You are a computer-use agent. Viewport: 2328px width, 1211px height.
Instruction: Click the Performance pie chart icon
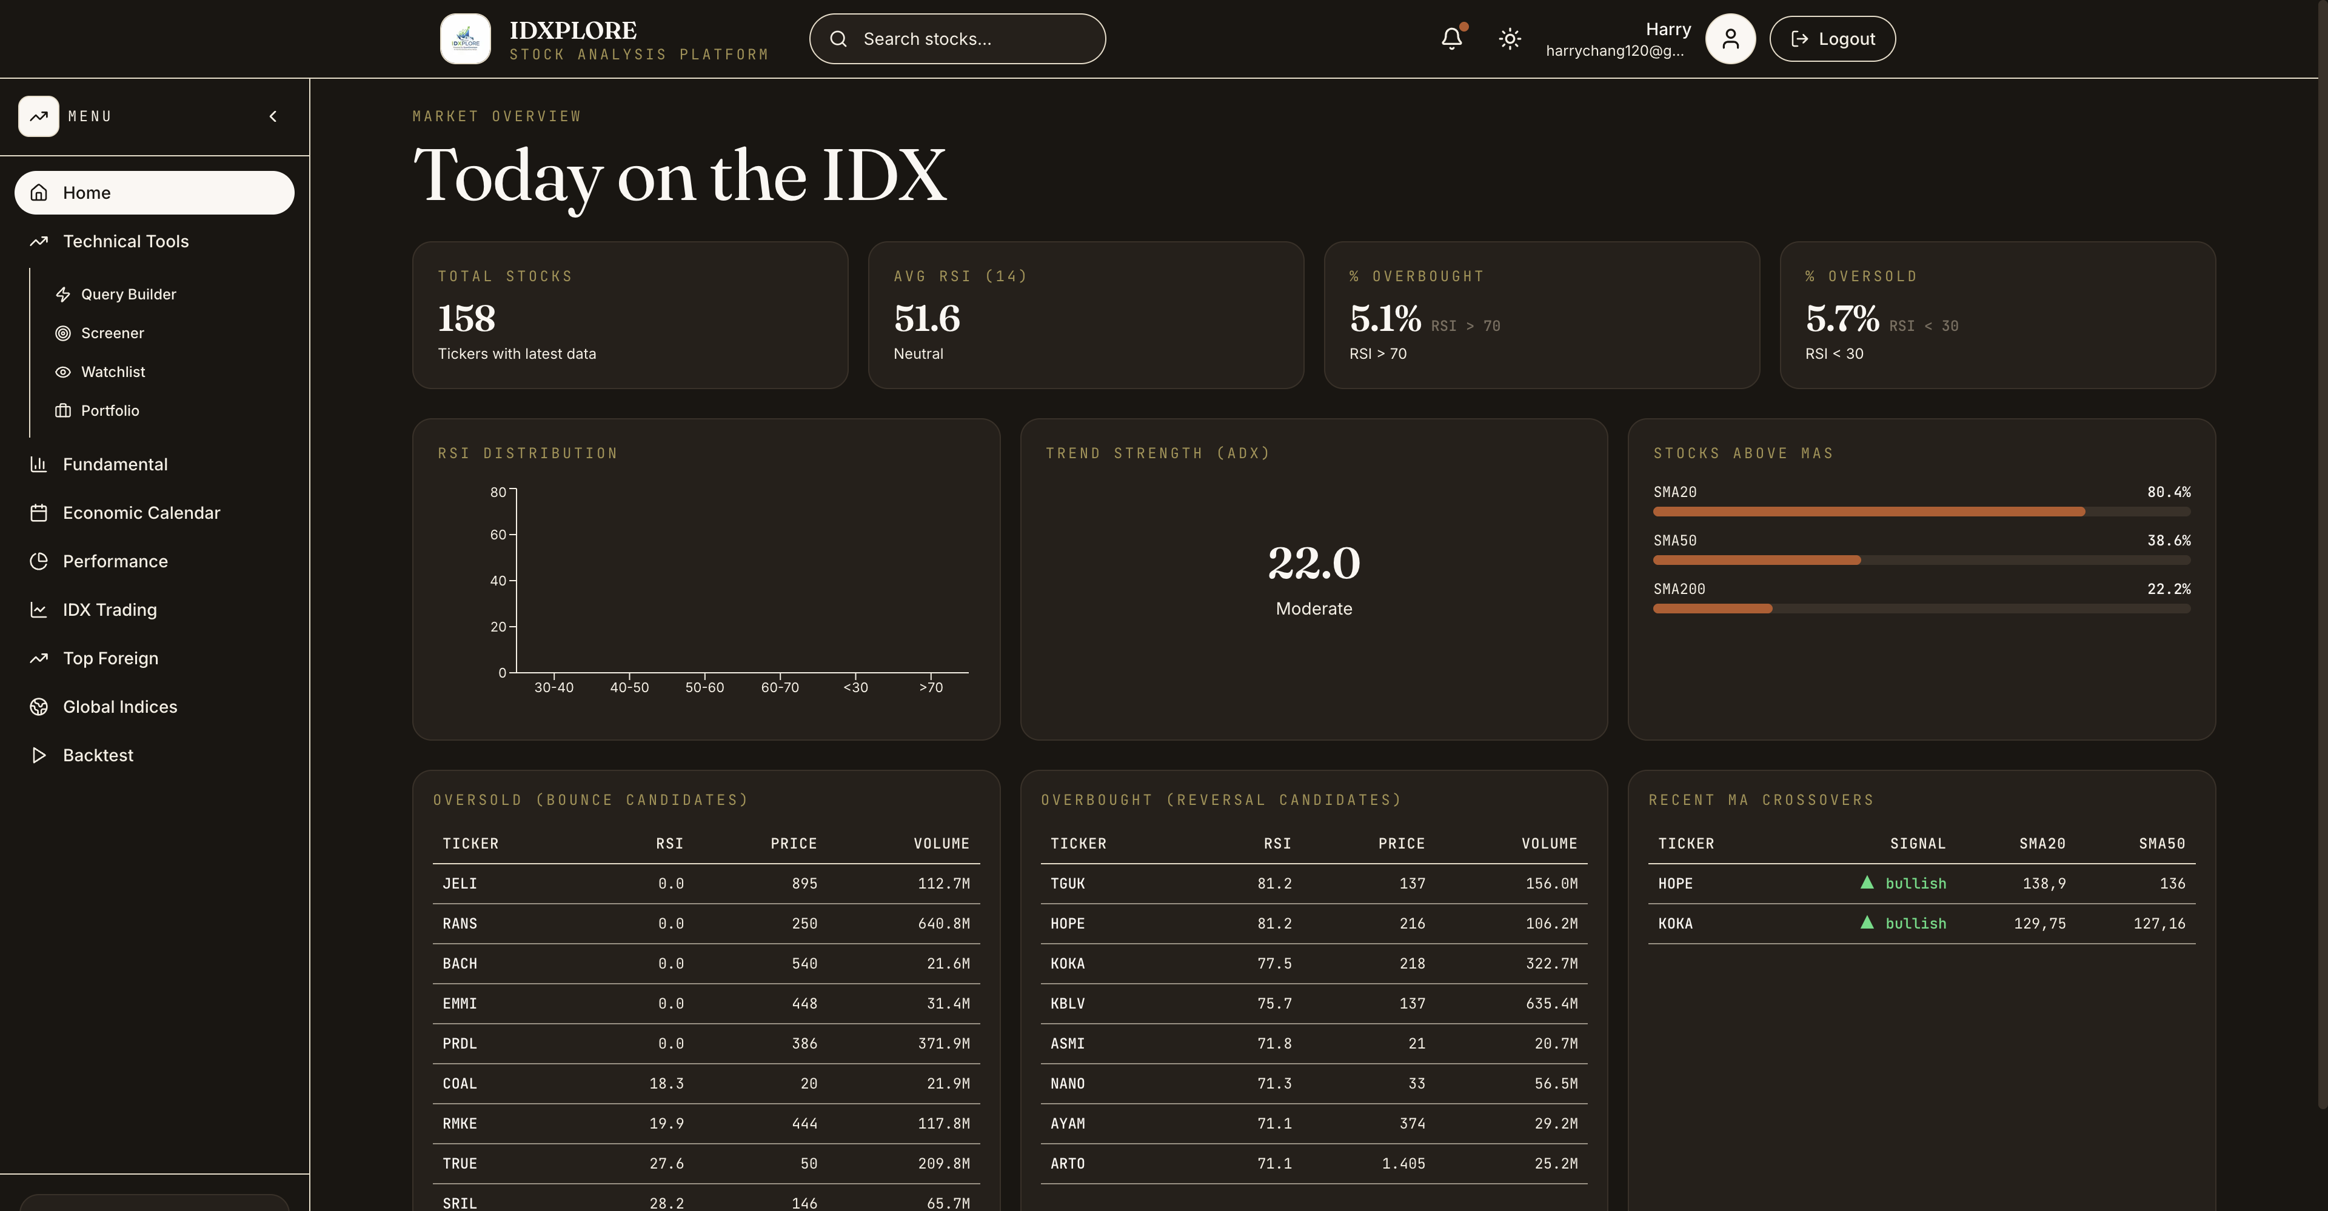[39, 561]
